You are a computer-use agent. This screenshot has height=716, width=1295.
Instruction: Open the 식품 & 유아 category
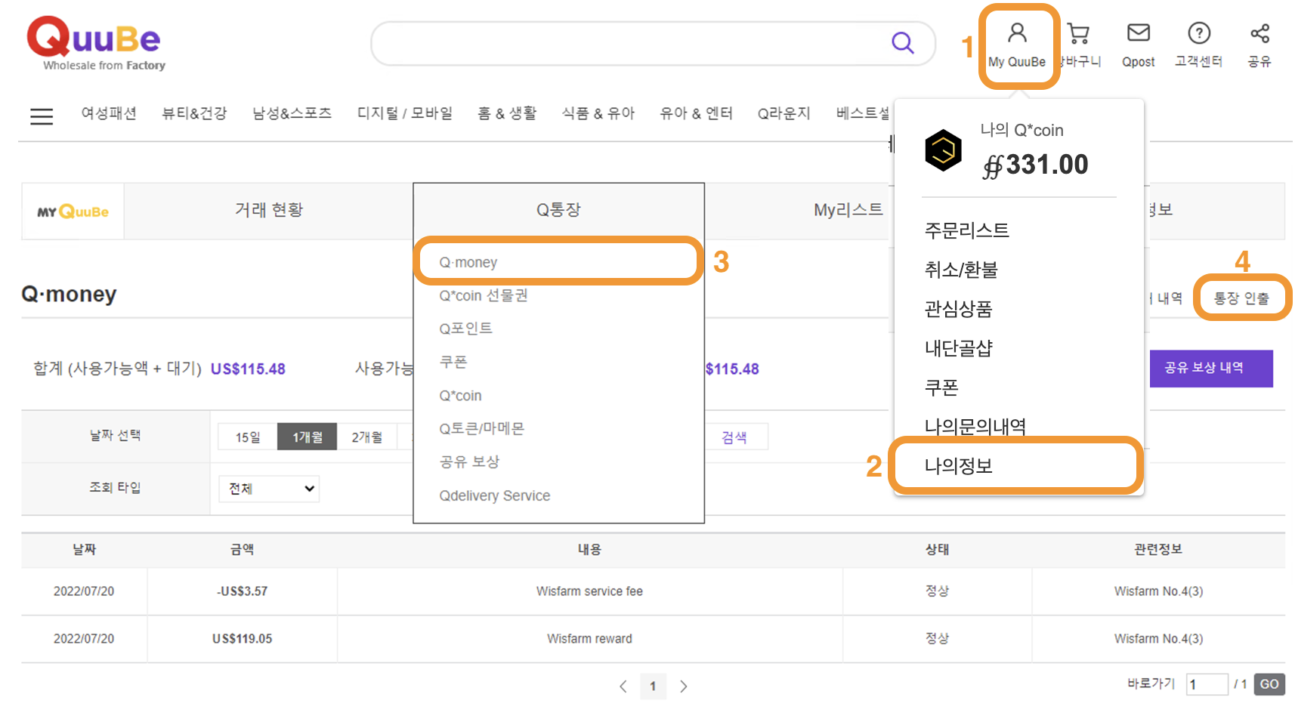(x=598, y=113)
